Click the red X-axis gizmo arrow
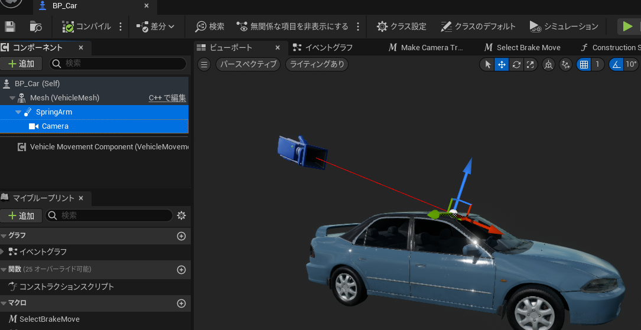This screenshot has width=641, height=330. (x=489, y=227)
